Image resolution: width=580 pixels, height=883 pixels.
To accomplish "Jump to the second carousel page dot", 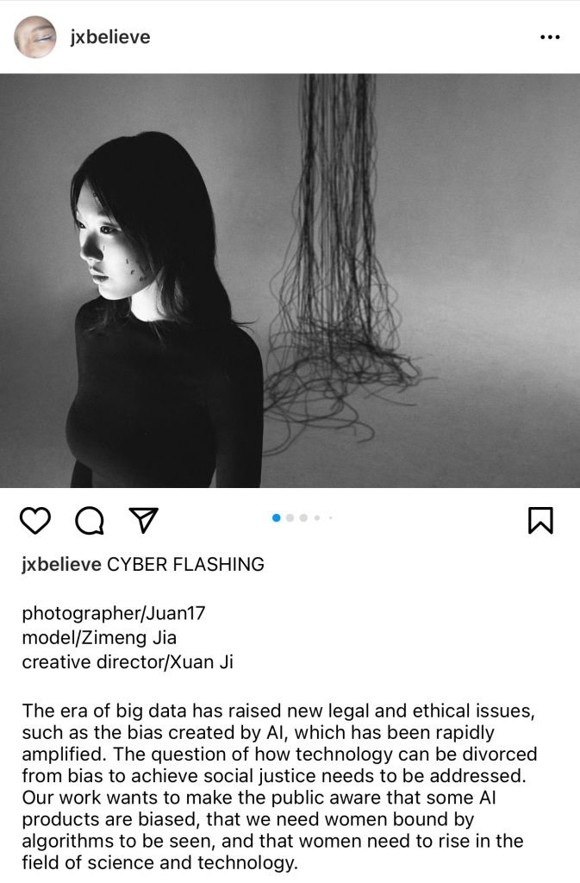I will tap(290, 517).
